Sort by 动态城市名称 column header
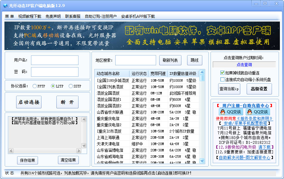Image resolution: width=284 pixels, height=179 pixels. (112, 74)
